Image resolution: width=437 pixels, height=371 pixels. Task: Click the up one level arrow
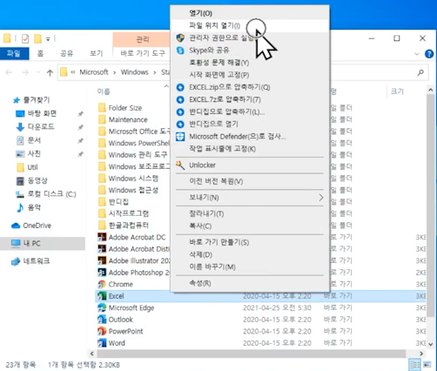[50, 72]
